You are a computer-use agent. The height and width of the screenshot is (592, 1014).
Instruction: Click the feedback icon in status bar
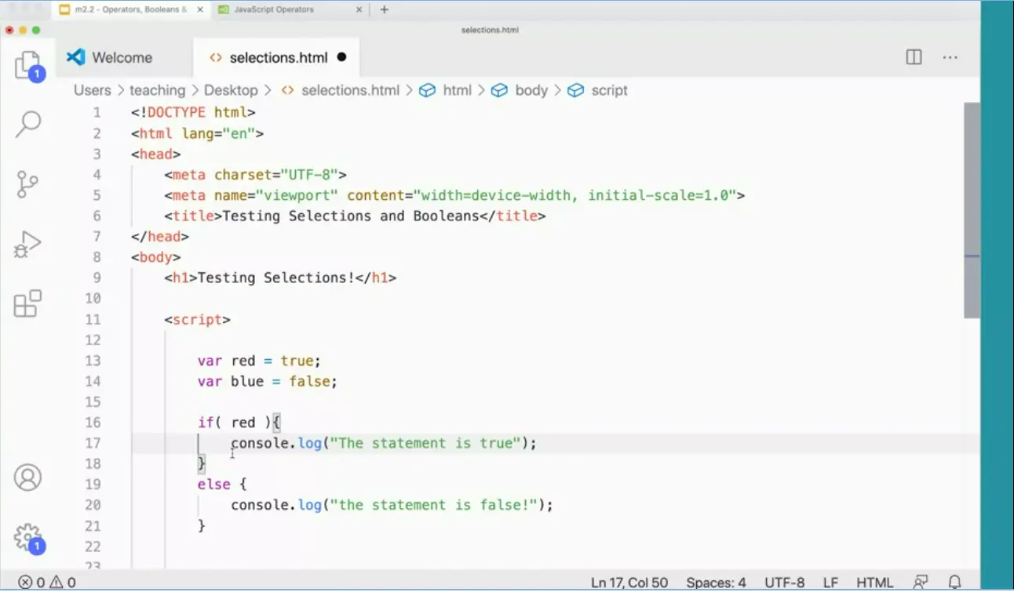pyautogui.click(x=920, y=583)
